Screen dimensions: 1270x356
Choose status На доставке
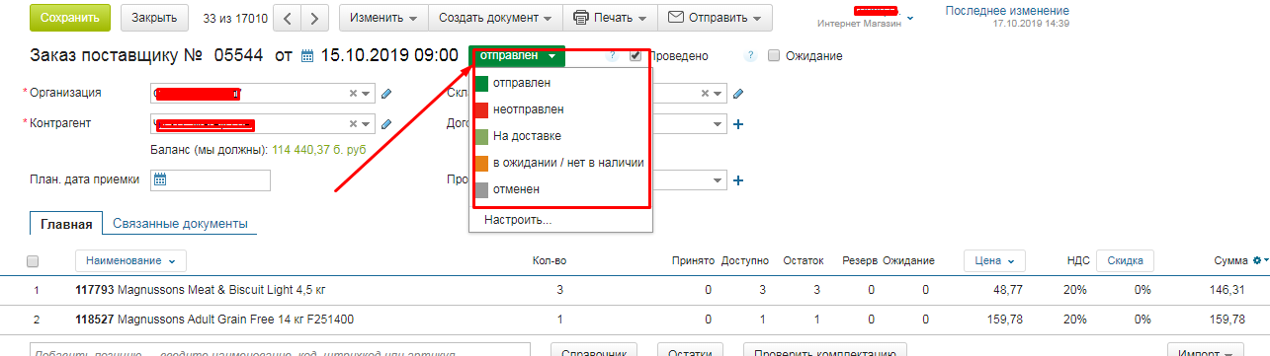pyautogui.click(x=561, y=136)
